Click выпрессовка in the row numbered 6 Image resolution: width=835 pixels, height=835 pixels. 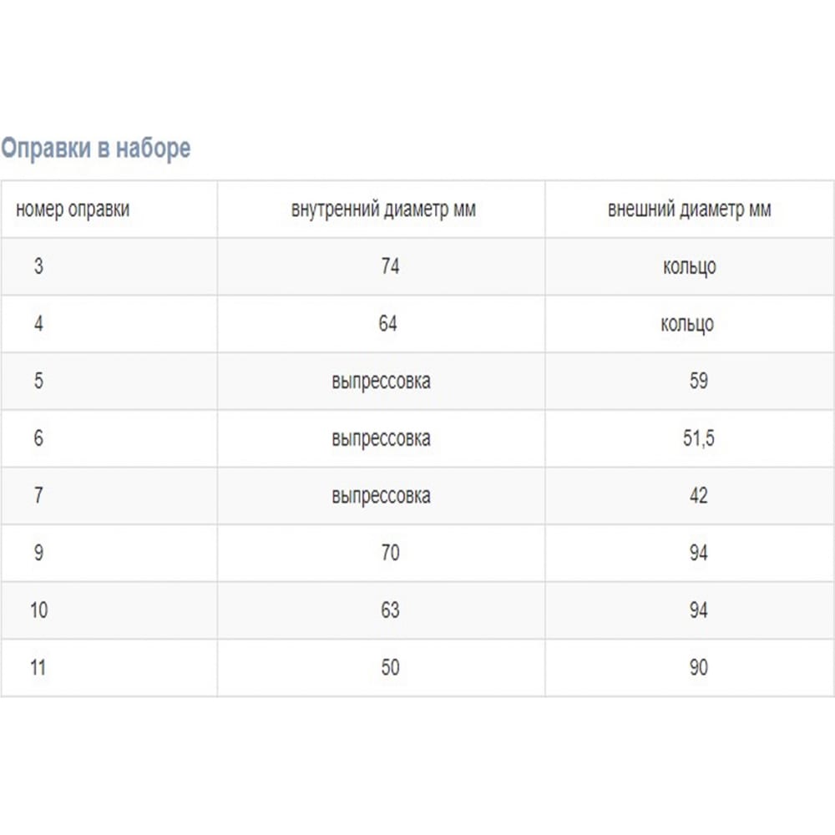pos(381,439)
